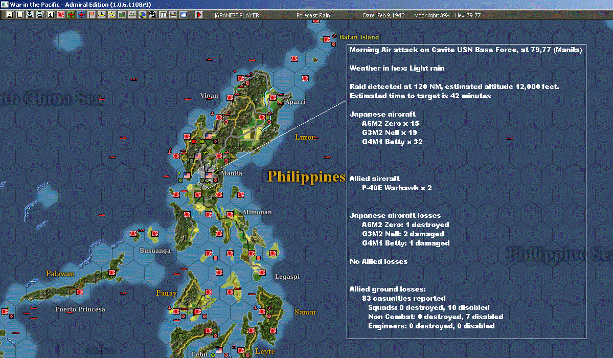Select the red plane on blue icon

81,15
